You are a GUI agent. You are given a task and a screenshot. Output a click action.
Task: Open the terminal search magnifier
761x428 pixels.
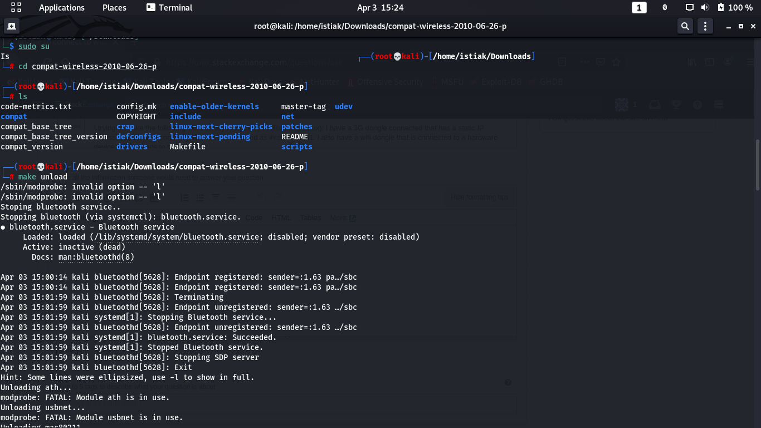(x=685, y=26)
